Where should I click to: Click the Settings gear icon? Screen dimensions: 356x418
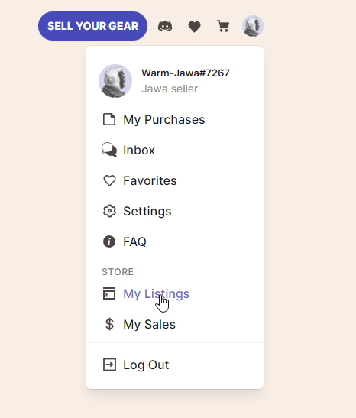(x=109, y=211)
